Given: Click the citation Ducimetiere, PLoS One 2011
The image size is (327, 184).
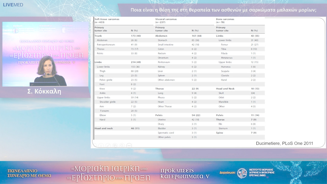Looking at the screenshot, I should (x=284, y=143).
